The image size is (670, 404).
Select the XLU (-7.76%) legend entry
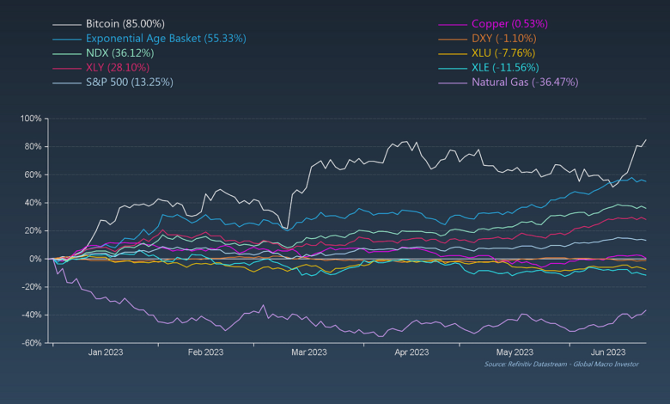[503, 52]
